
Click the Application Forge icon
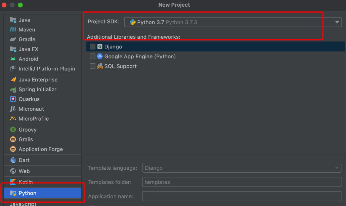[13, 149]
